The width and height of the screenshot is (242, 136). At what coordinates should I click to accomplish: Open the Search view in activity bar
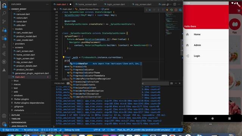(x=4, y=14)
